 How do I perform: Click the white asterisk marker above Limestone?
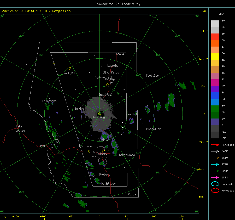pyautogui.click(x=49, y=99)
